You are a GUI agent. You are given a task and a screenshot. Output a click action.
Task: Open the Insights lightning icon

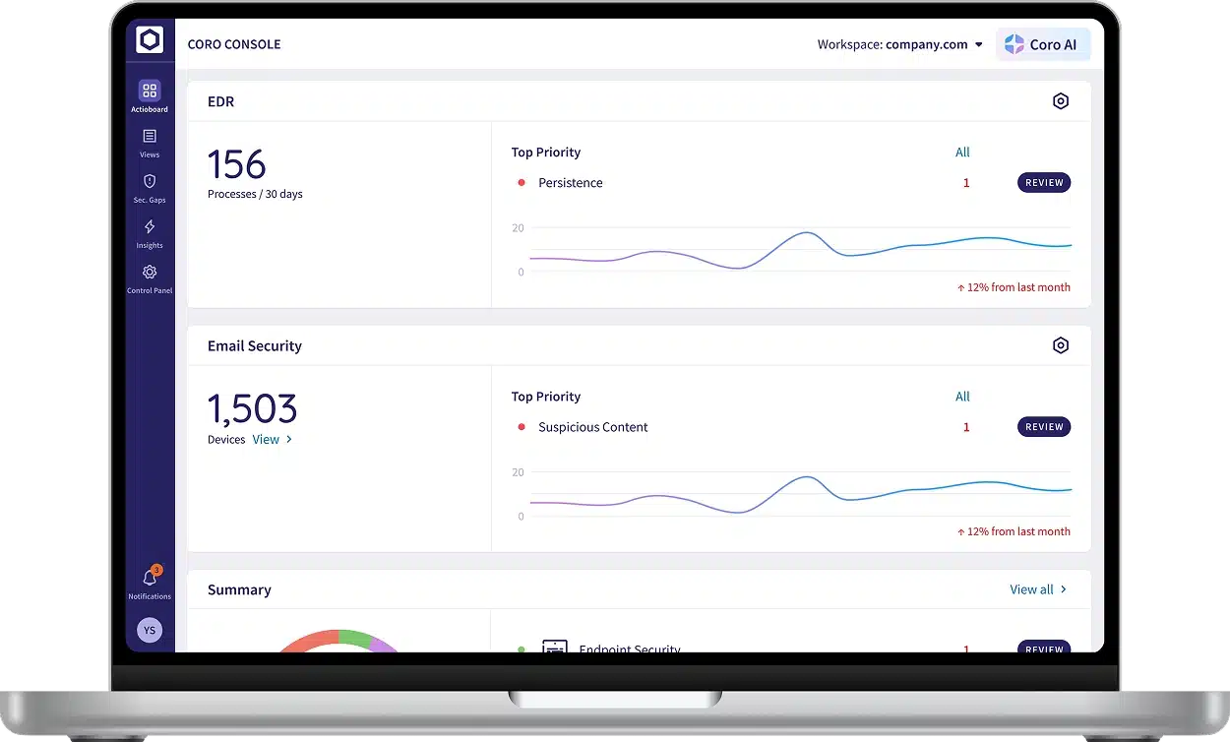[x=150, y=227]
